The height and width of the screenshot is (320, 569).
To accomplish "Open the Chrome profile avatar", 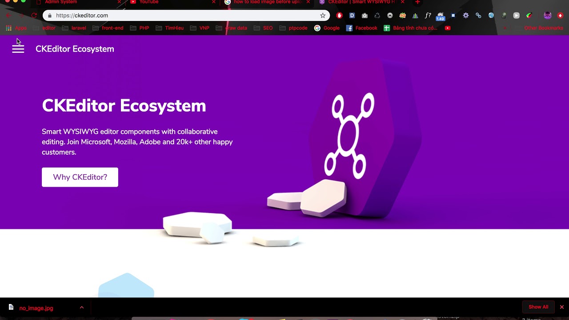I will tap(548, 16).
